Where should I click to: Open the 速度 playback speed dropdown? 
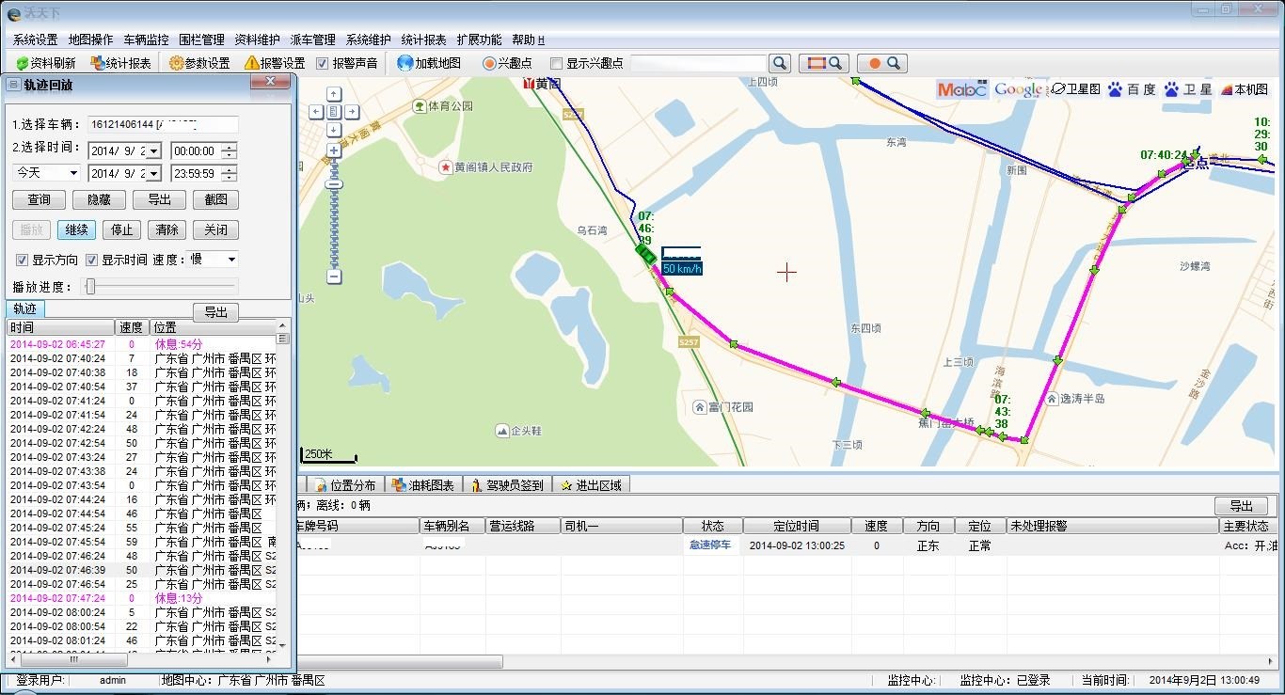[231, 260]
